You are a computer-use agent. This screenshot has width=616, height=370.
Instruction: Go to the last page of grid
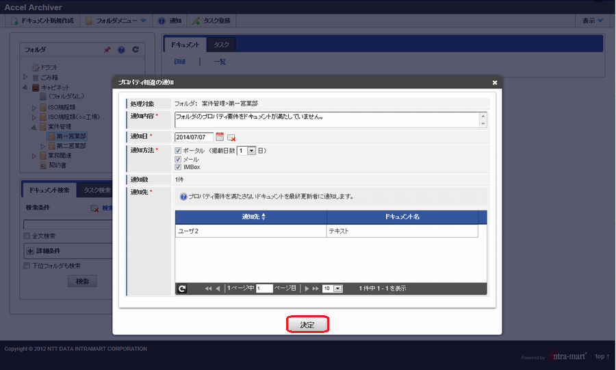tap(316, 288)
